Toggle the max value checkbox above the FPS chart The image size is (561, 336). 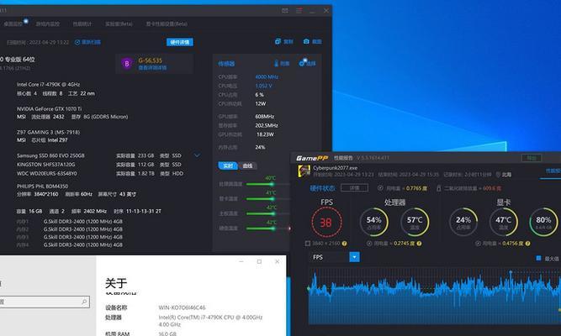(x=538, y=258)
